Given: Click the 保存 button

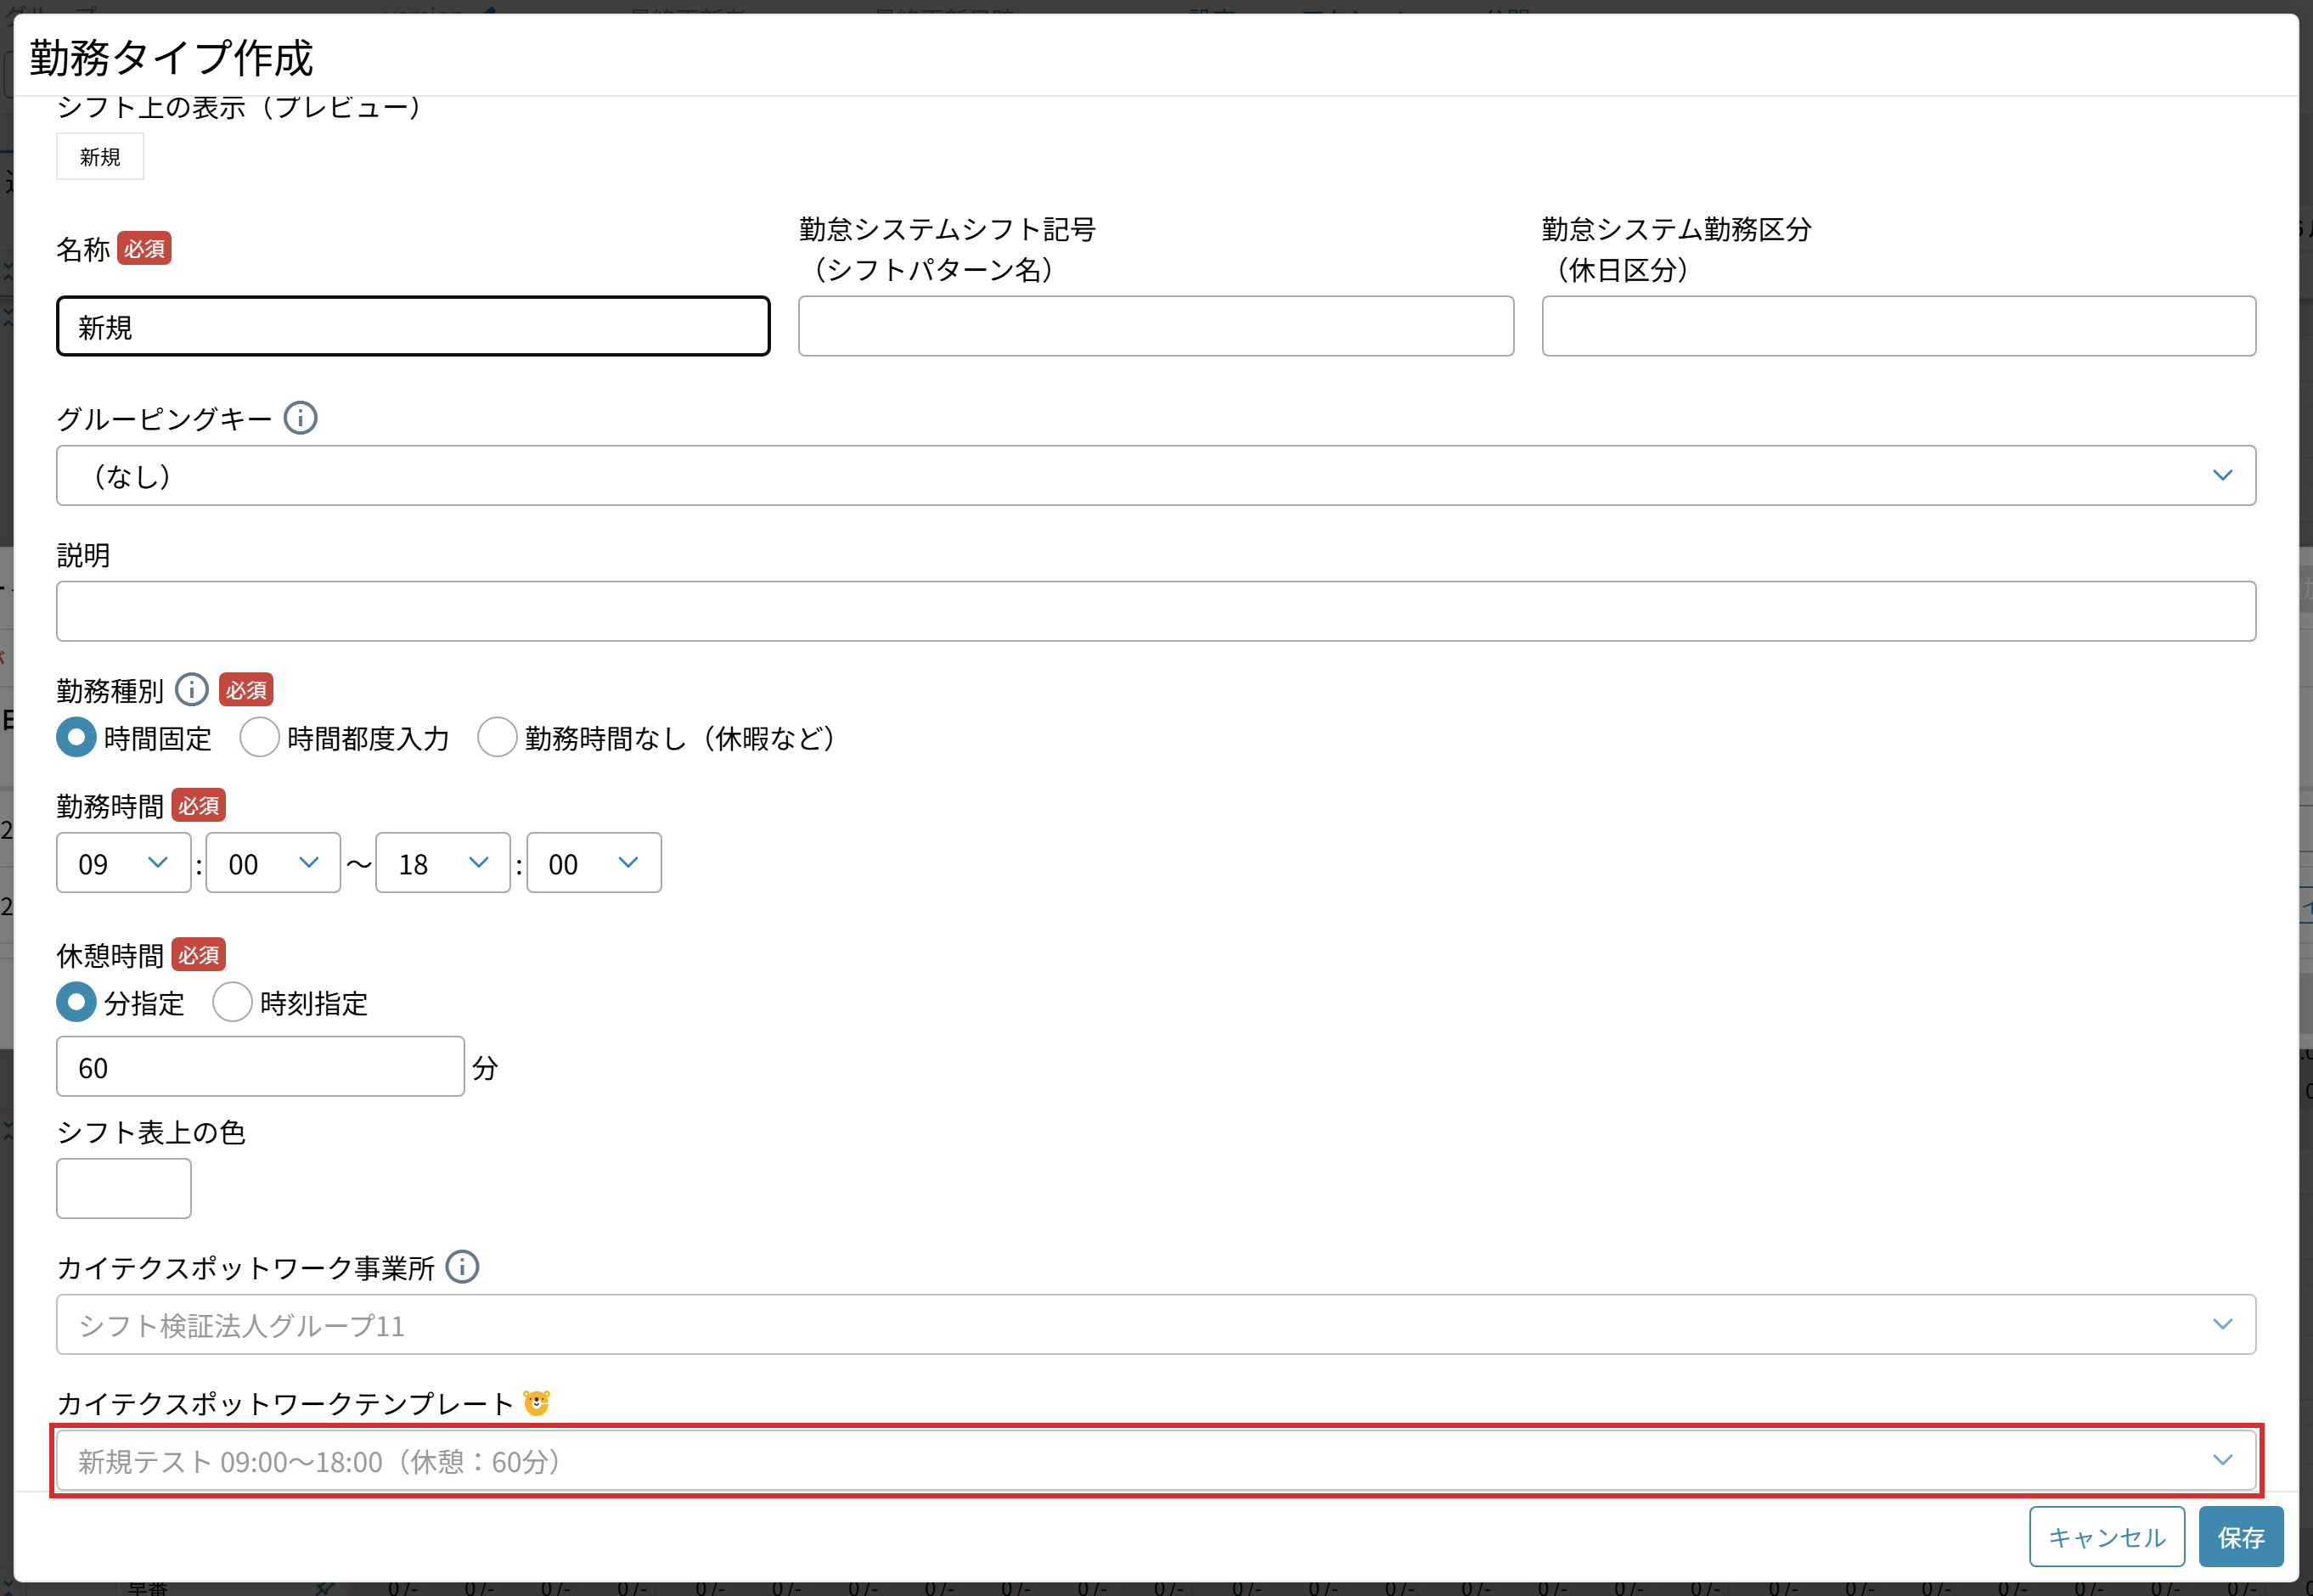Looking at the screenshot, I should point(2241,1536).
